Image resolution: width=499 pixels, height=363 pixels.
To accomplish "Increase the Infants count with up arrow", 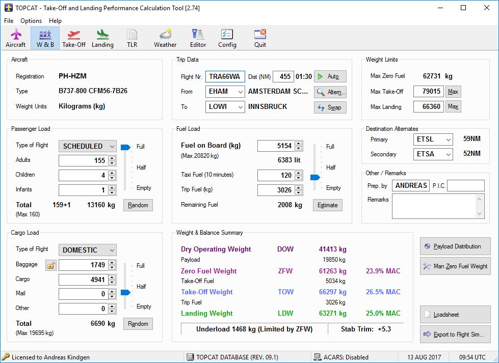I will (112, 187).
